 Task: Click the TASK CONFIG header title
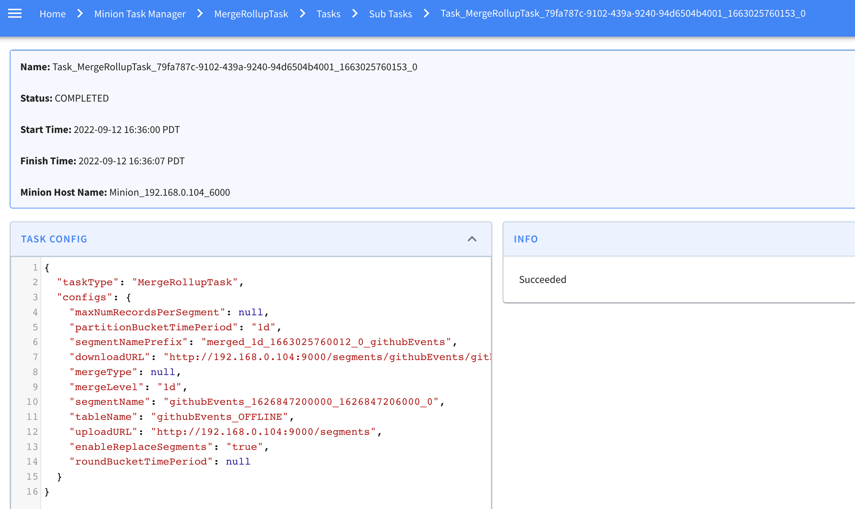click(x=54, y=239)
